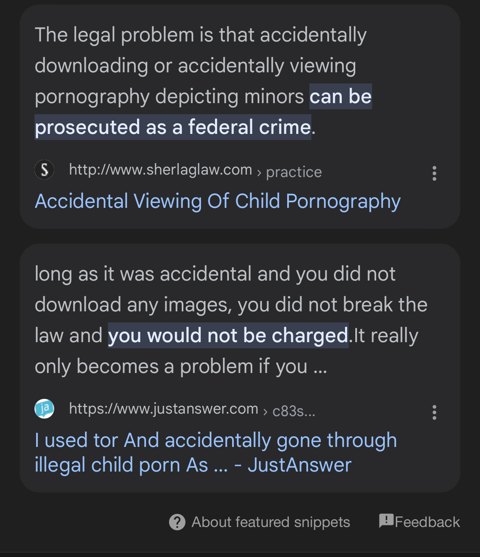Click the "downloading or accidentally viewing" line
Image resolution: width=480 pixels, height=557 pixels.
(x=195, y=66)
